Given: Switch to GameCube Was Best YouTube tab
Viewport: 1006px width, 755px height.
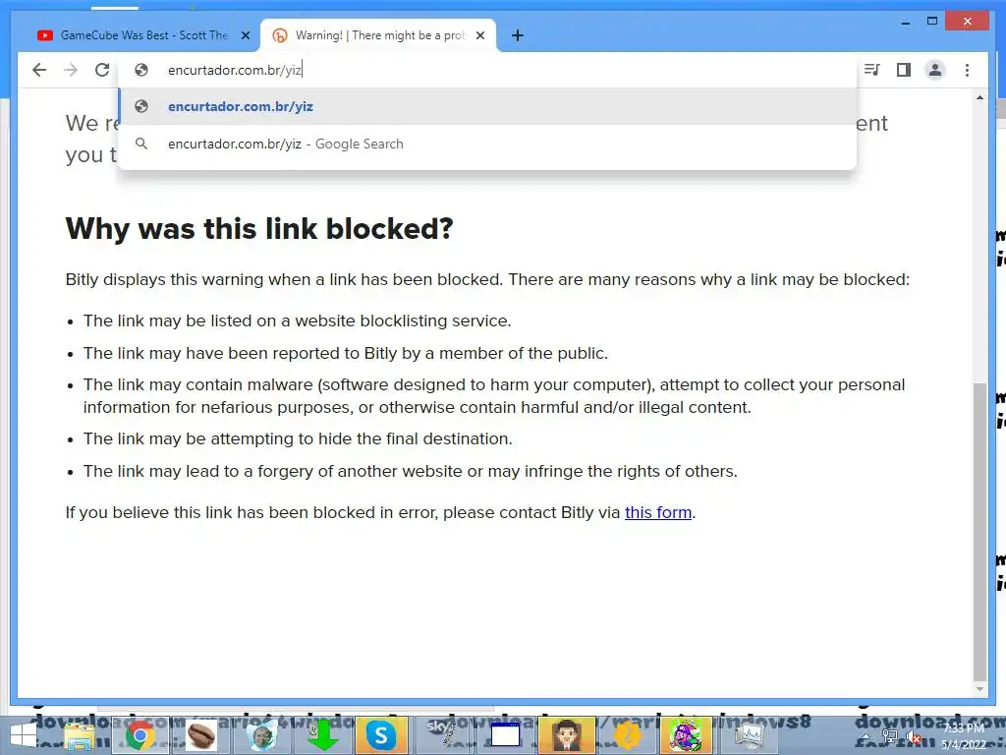Looking at the screenshot, I should [142, 35].
